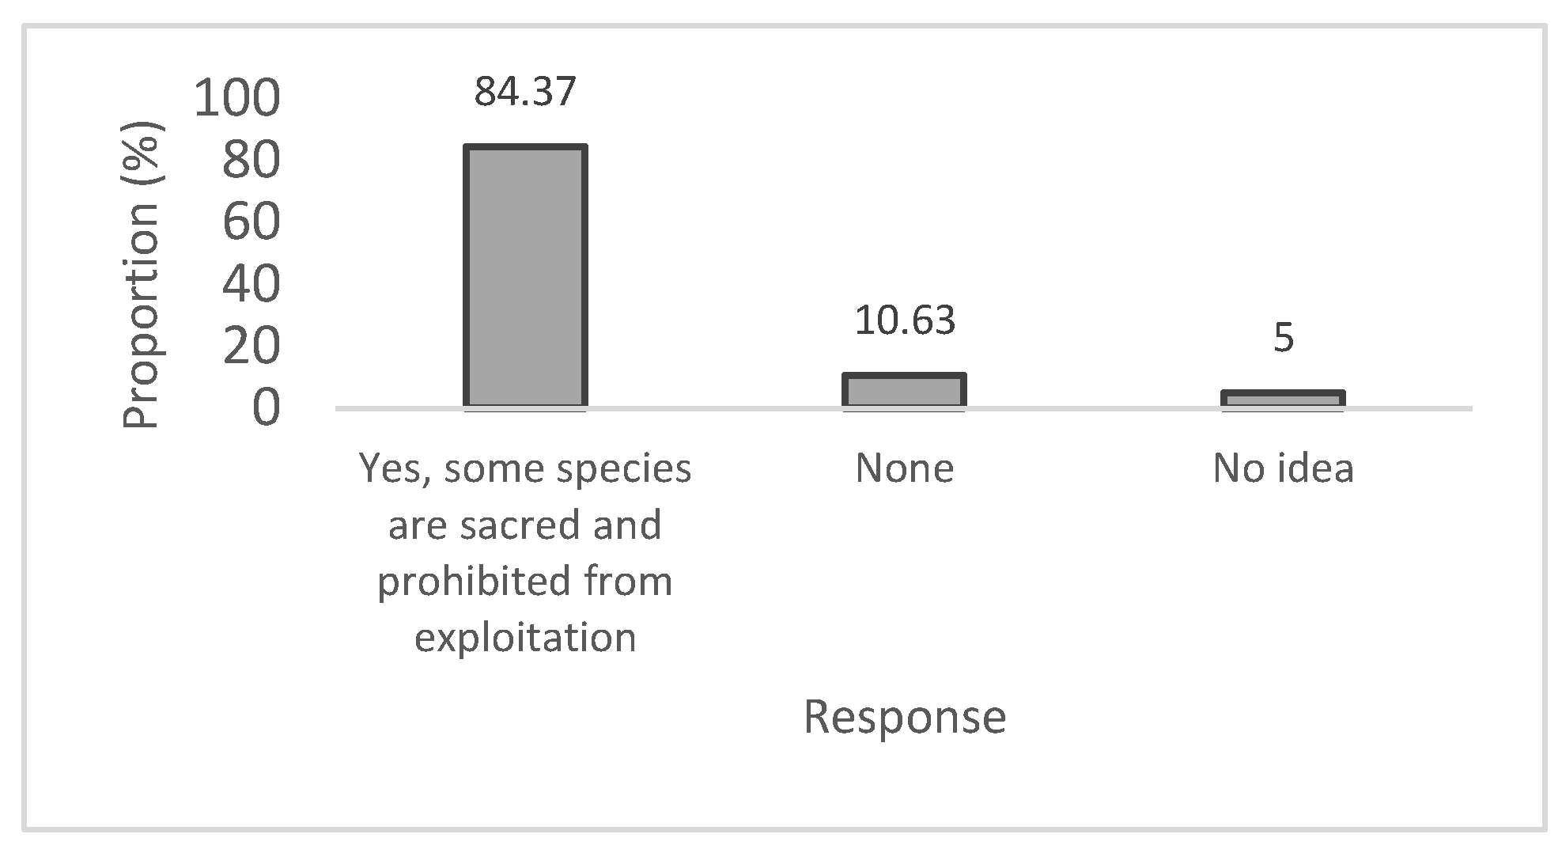Select the 'No idea' category label

[1283, 468]
